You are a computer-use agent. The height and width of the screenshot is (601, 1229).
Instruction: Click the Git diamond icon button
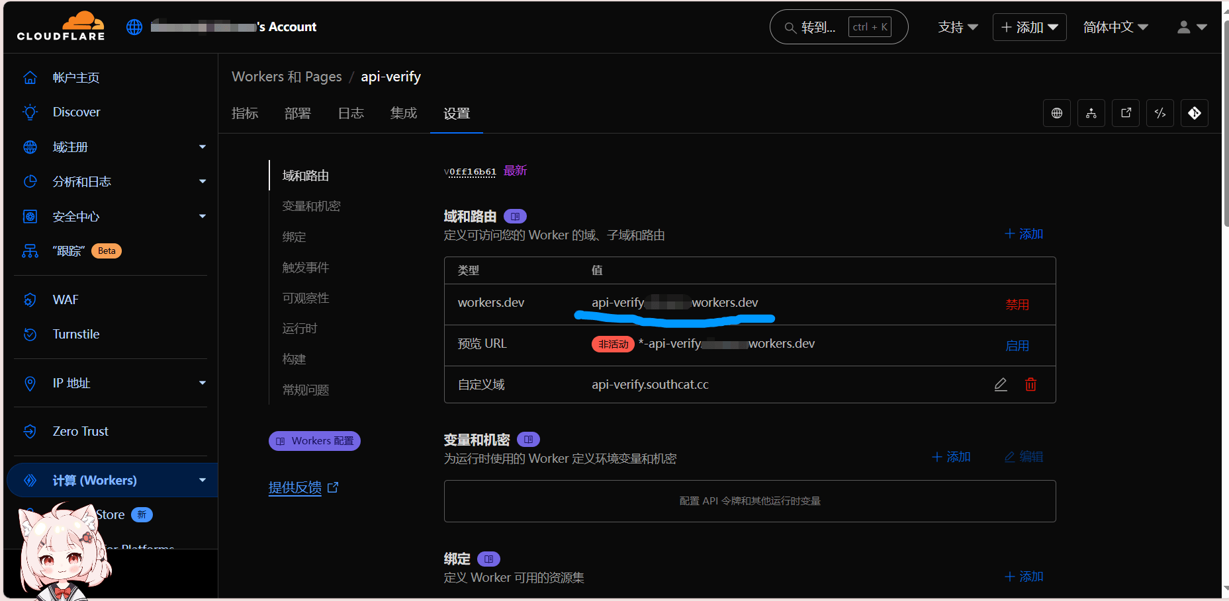tap(1195, 113)
